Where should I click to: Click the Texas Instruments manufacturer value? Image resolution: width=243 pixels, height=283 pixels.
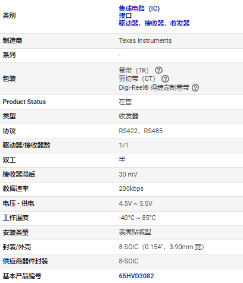point(145,40)
